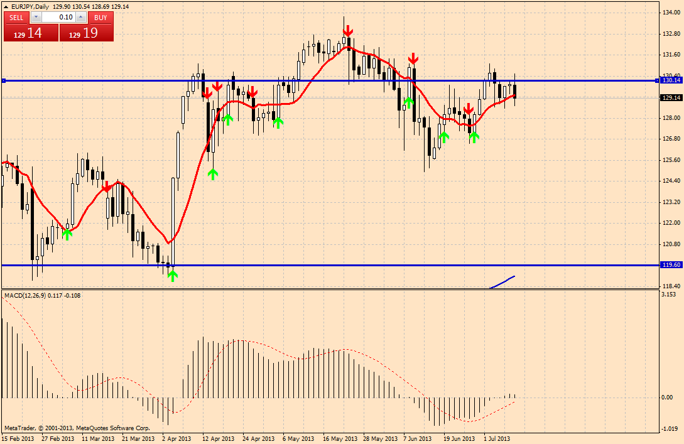Click the 11 Mar 2013 date label
Screen dimensions: 684x444
pyautogui.click(x=98, y=439)
